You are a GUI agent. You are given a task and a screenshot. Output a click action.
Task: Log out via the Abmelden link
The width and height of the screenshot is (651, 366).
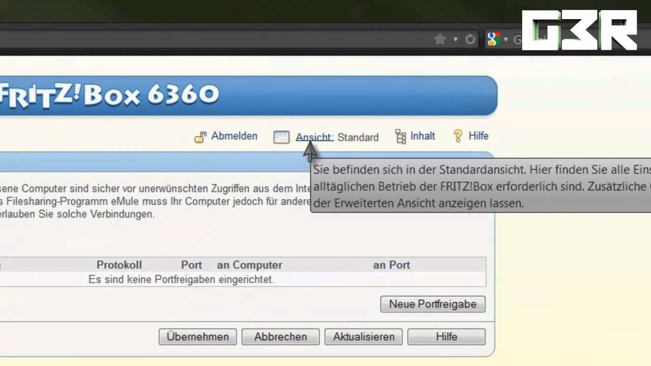234,136
